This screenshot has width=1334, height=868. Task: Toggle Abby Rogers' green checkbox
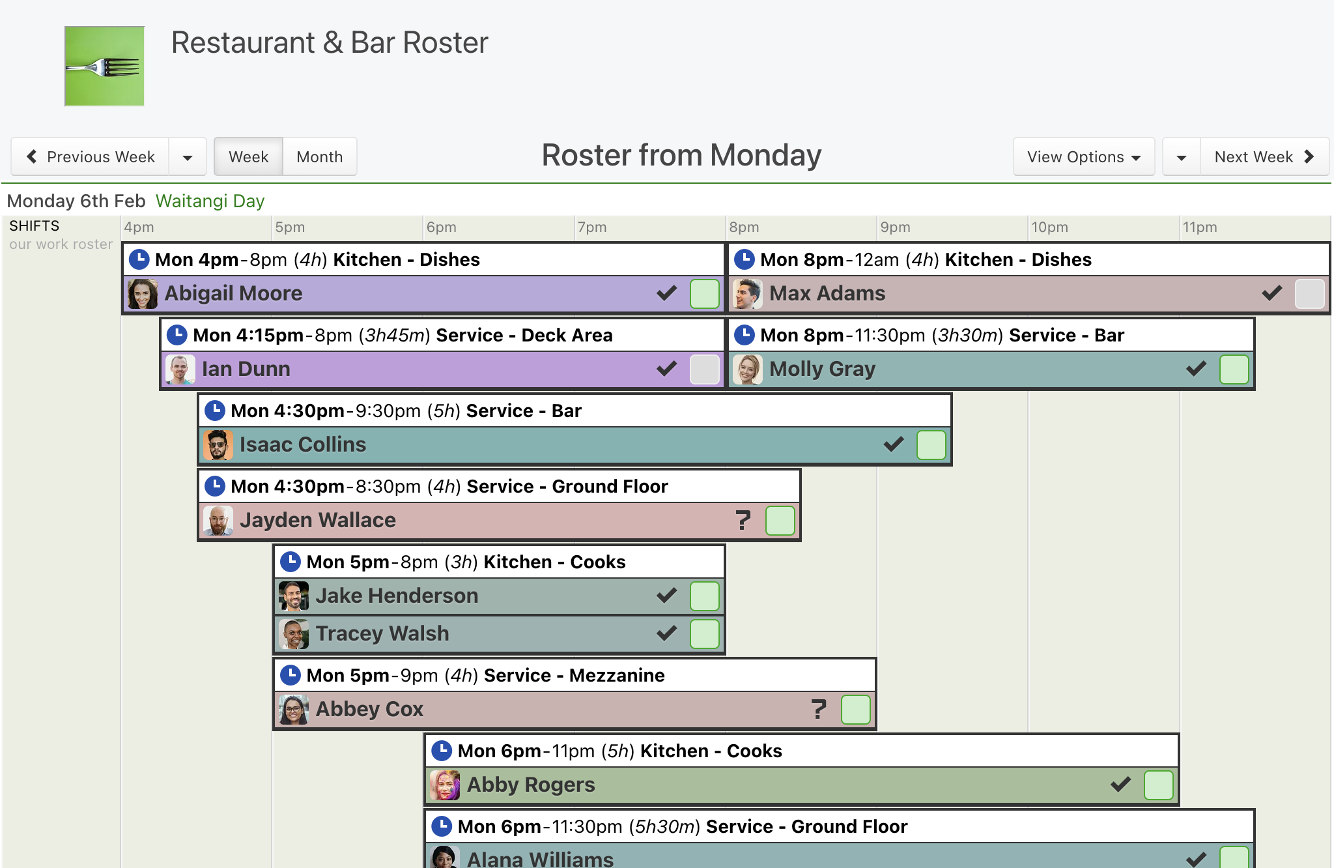[x=1159, y=785]
